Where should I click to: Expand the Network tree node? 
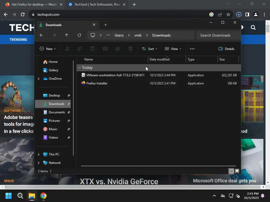point(38,163)
